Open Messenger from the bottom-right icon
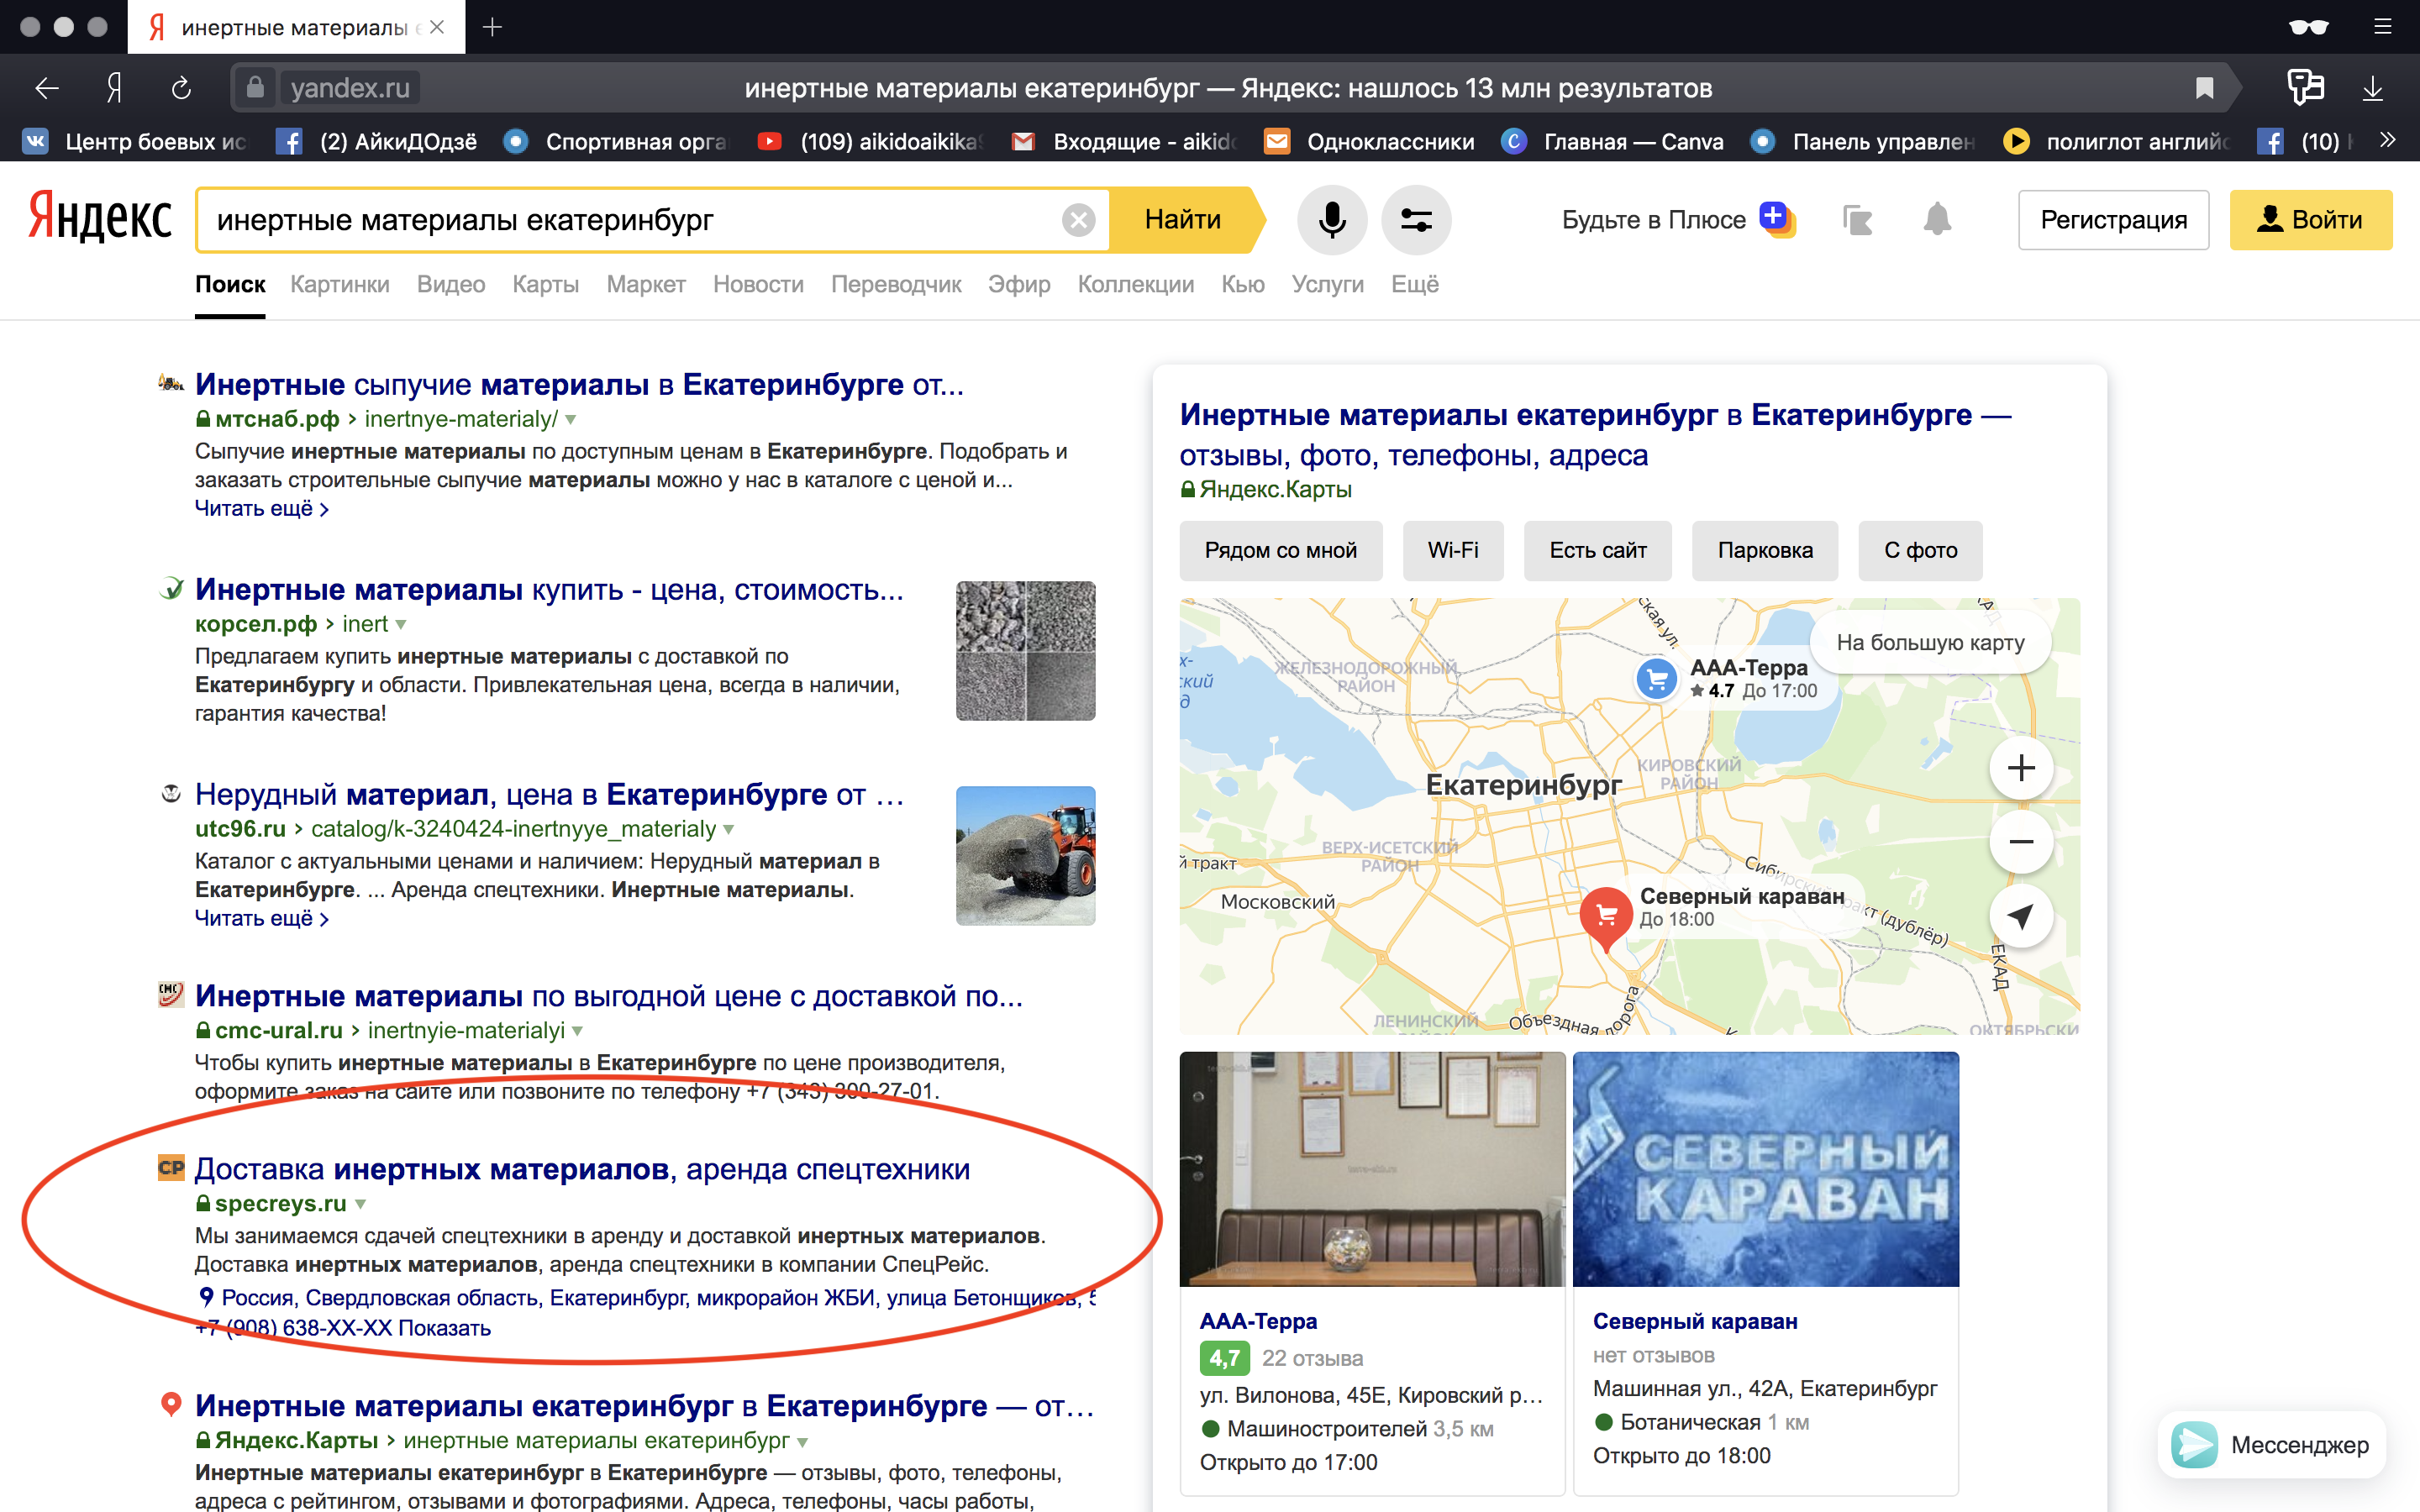Viewport: 2420px width, 1512px height. click(2196, 1444)
